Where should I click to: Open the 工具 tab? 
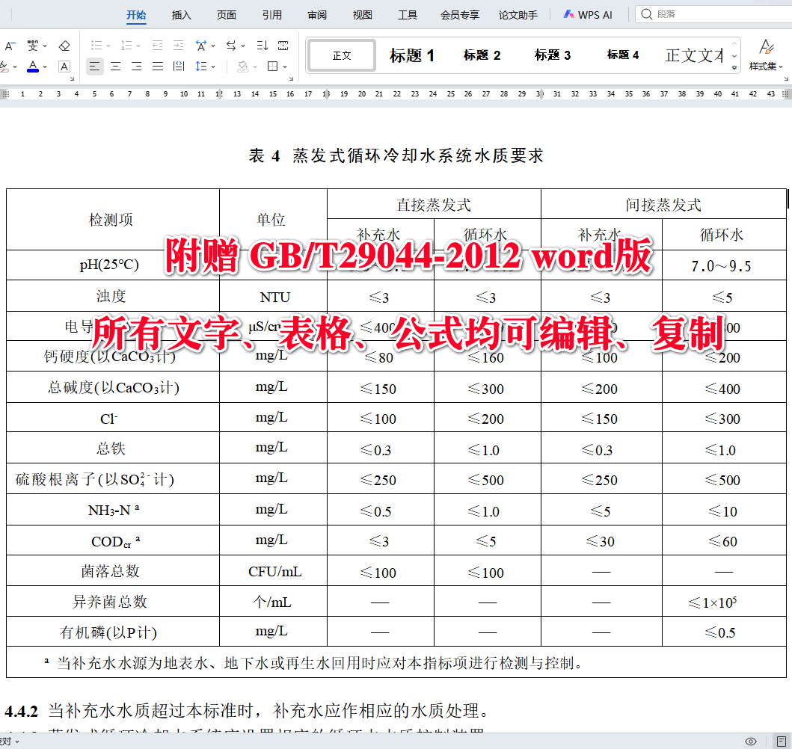pos(408,15)
